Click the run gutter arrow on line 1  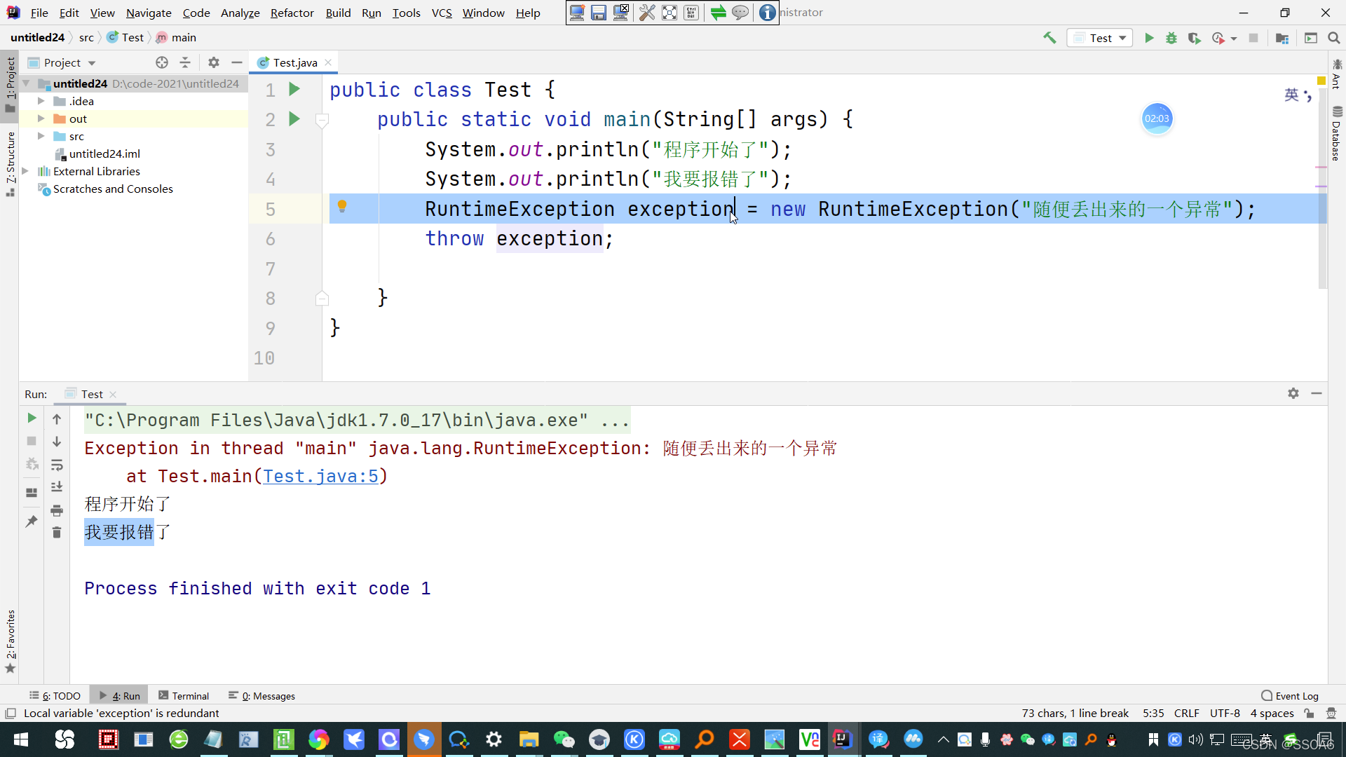(x=294, y=89)
